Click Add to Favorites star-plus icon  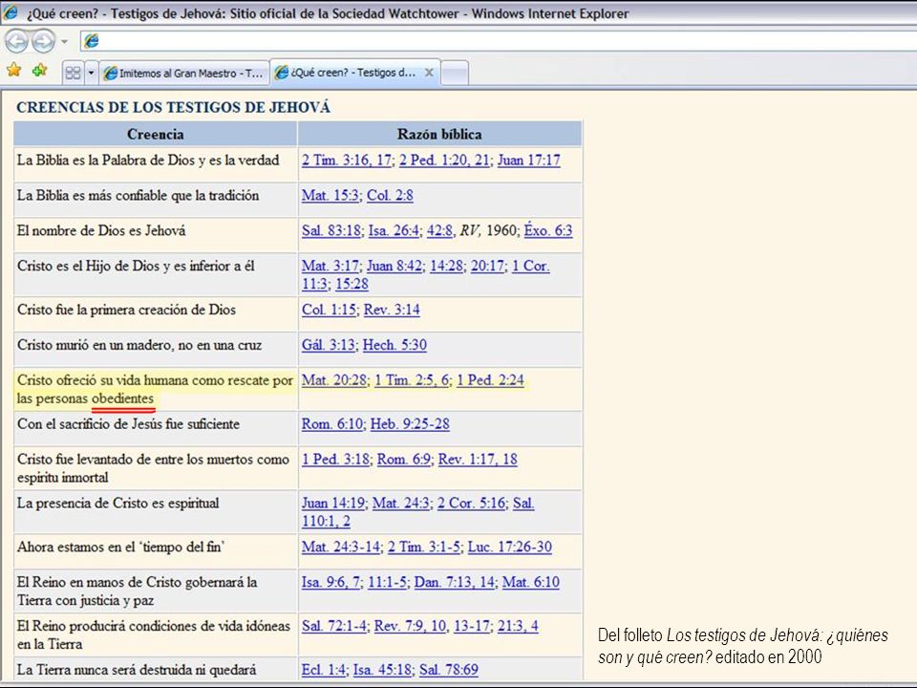click(40, 70)
